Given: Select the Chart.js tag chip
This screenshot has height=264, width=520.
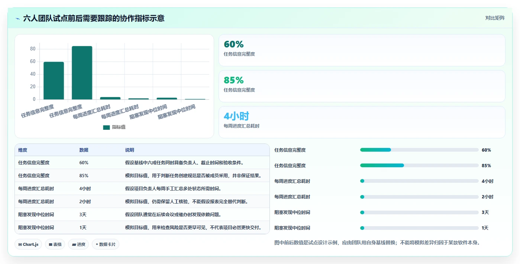Looking at the screenshot, I should click(x=28, y=244).
